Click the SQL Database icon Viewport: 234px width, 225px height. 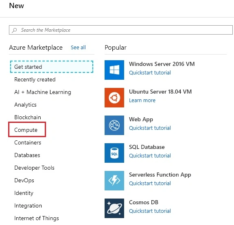114,153
